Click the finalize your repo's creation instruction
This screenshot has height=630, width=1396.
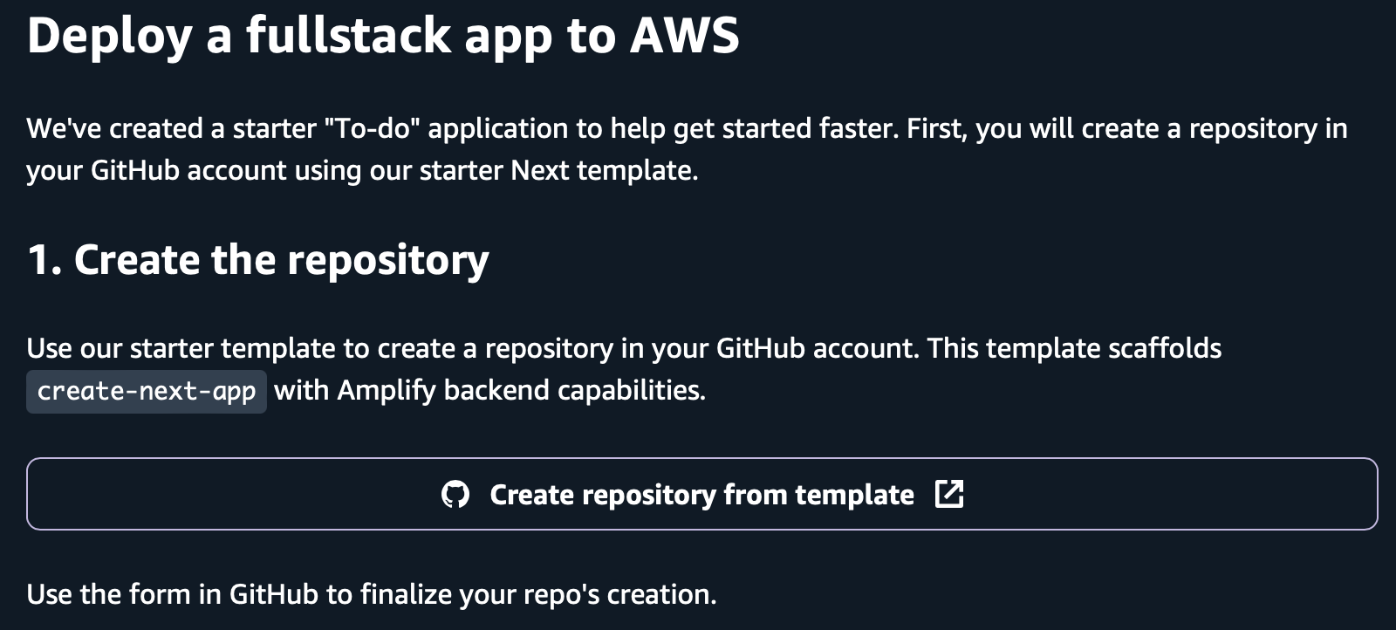[x=371, y=593]
